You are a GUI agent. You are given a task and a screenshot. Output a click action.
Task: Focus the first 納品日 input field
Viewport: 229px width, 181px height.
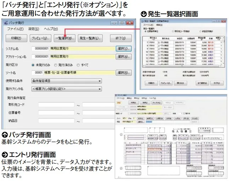tap(56, 121)
